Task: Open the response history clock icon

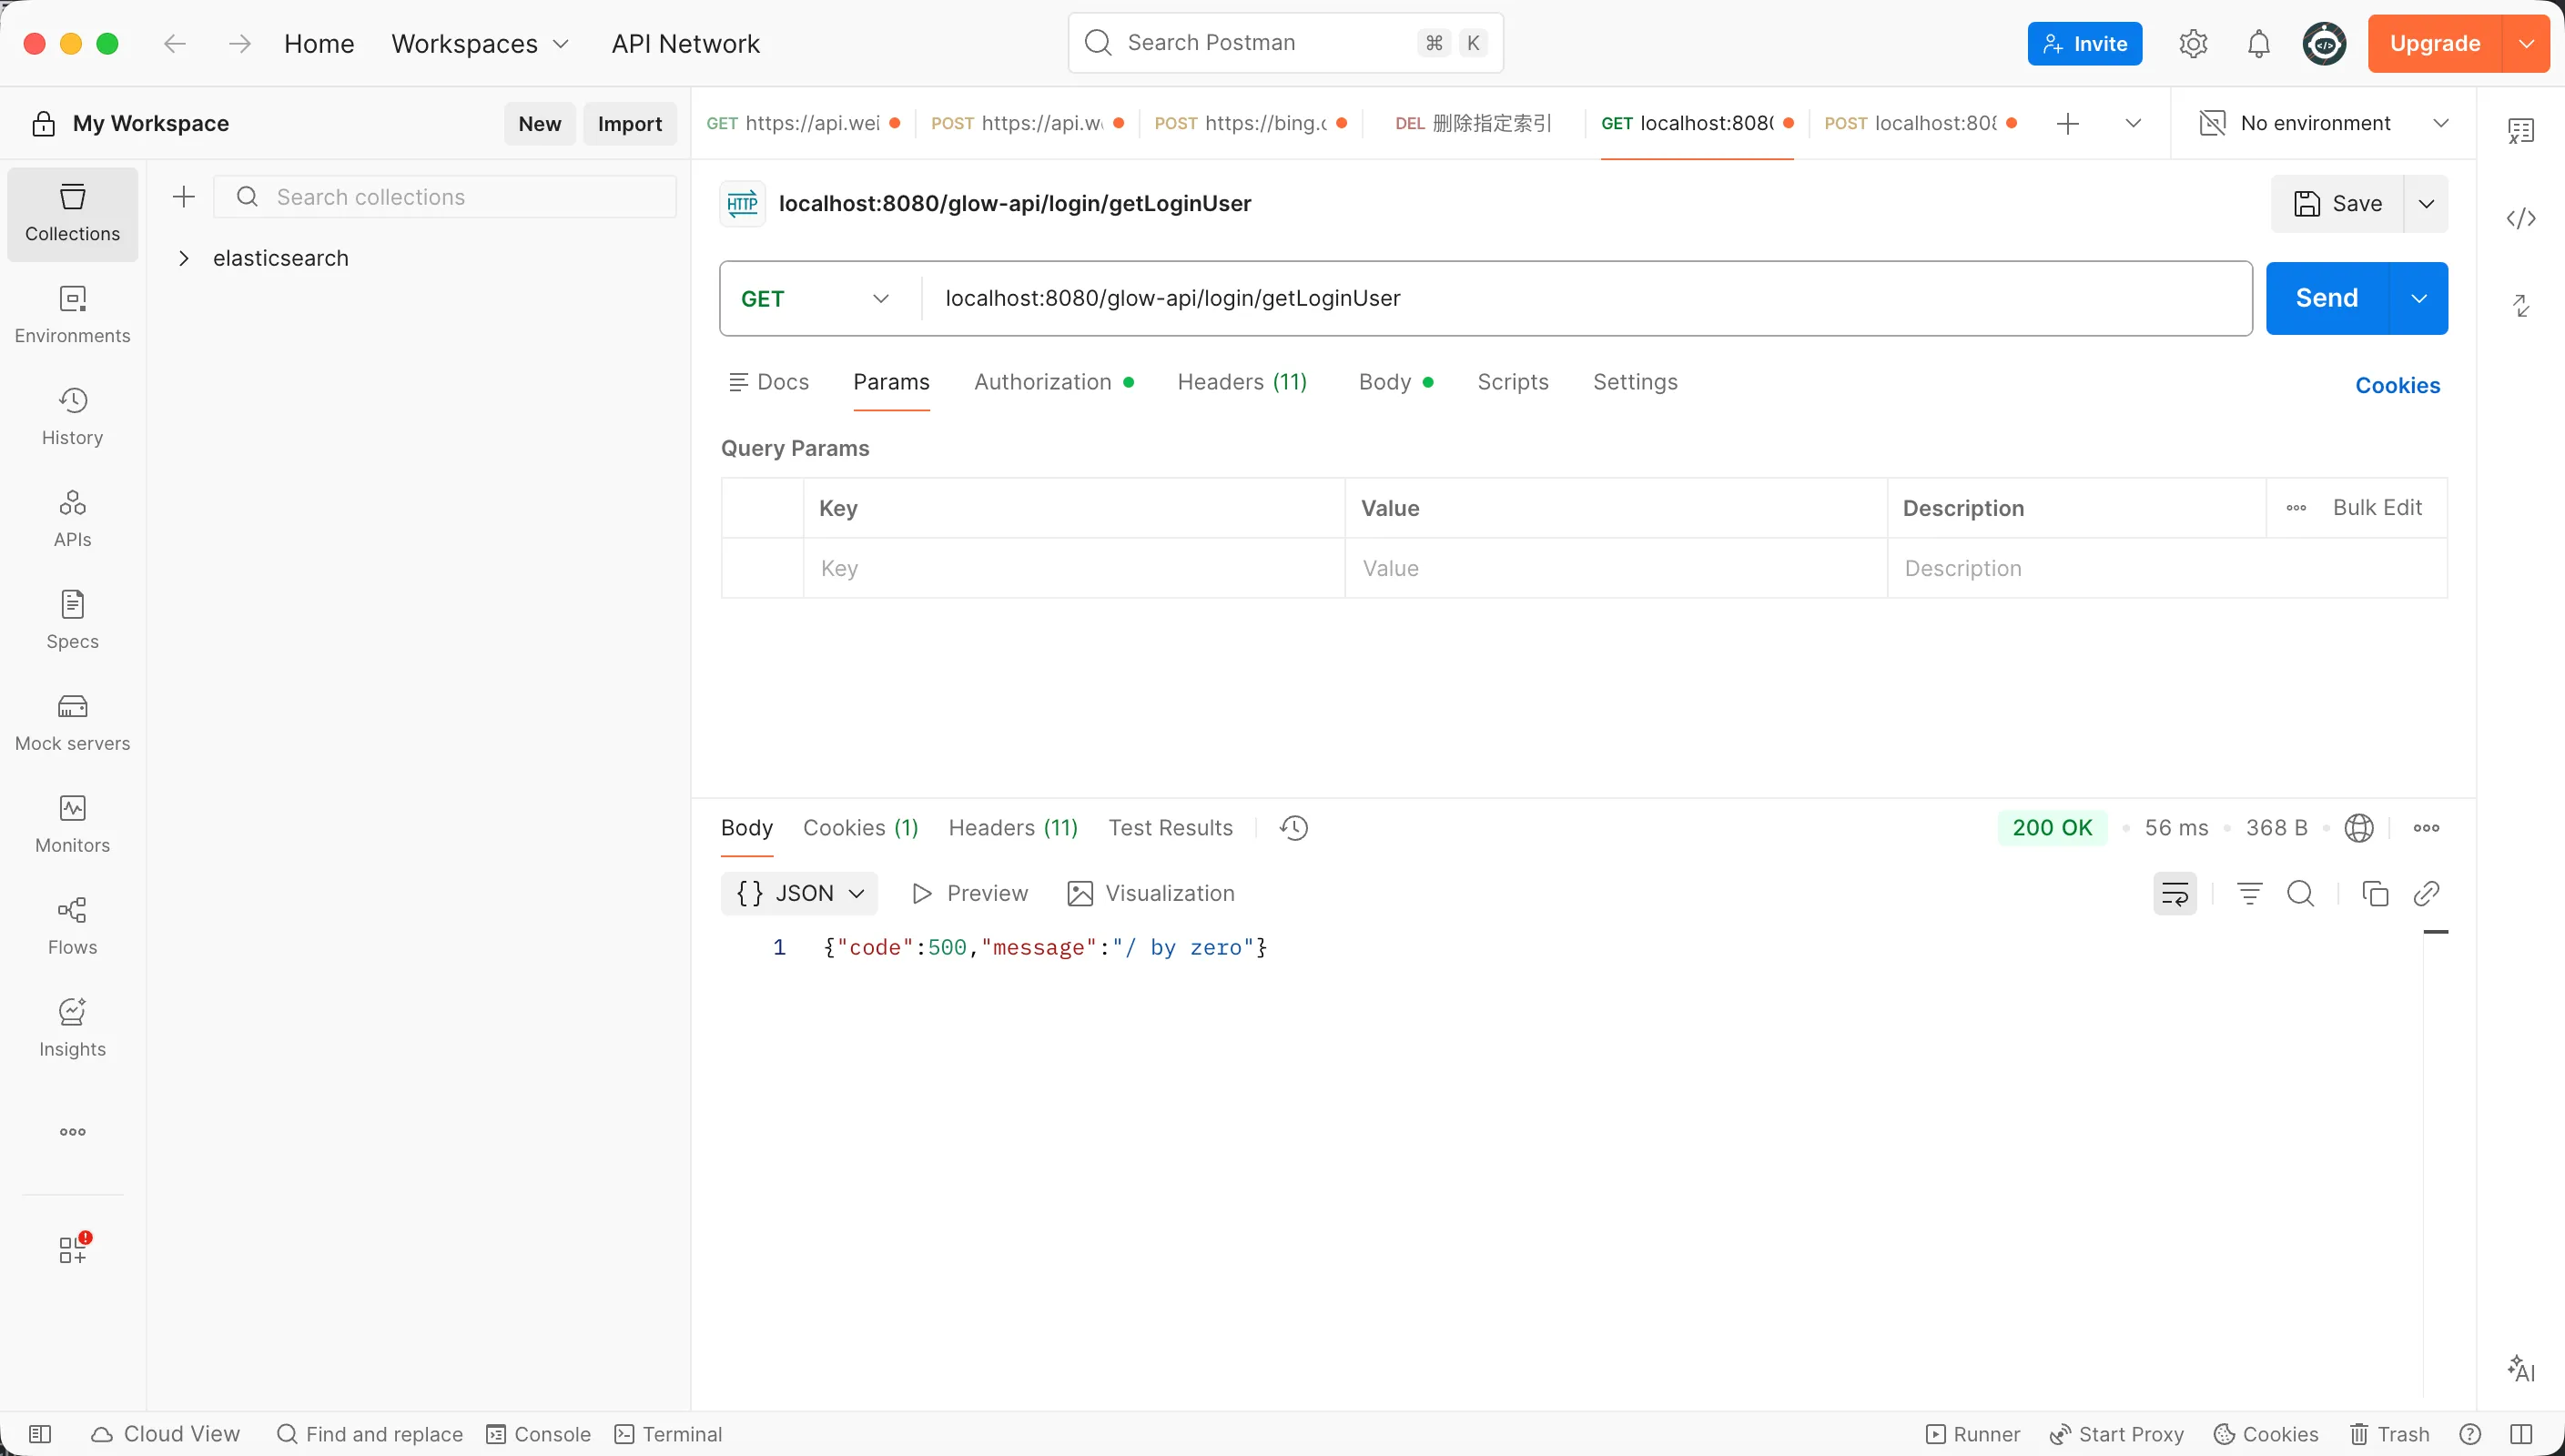Action: pos(1294,828)
